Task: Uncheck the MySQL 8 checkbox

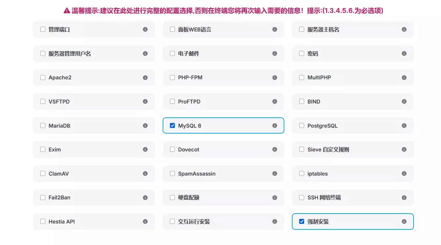Action: pos(172,126)
